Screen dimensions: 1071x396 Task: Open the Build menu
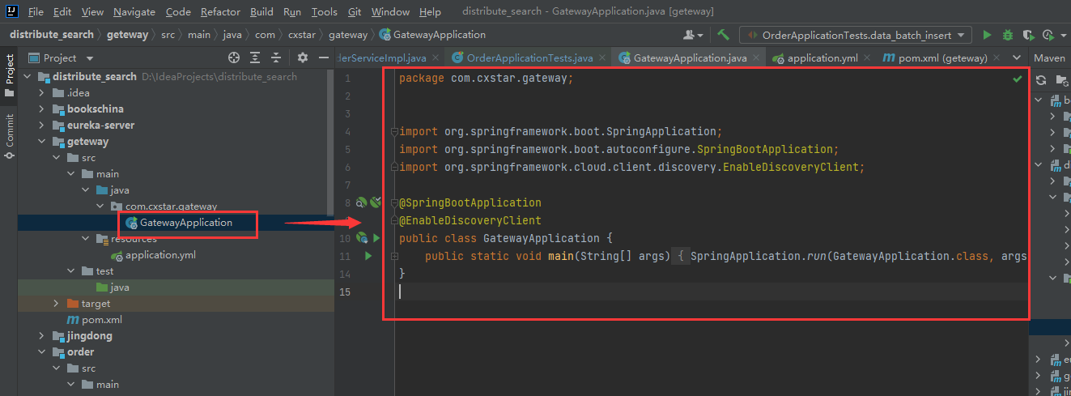point(261,12)
